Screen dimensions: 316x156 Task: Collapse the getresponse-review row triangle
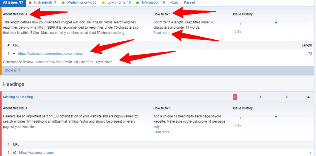(14, 54)
